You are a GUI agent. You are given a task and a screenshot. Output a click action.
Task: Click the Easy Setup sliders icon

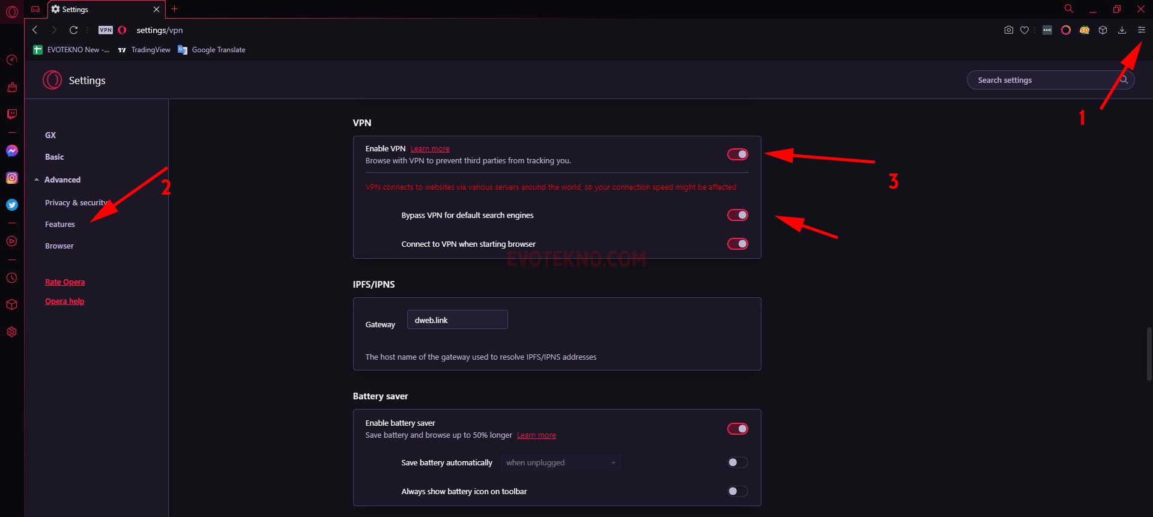coord(1141,30)
